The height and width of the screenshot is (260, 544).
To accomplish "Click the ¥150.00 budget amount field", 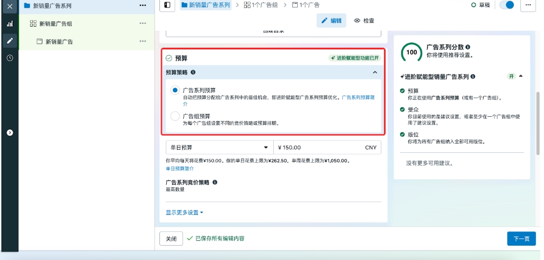I will 327,148.
